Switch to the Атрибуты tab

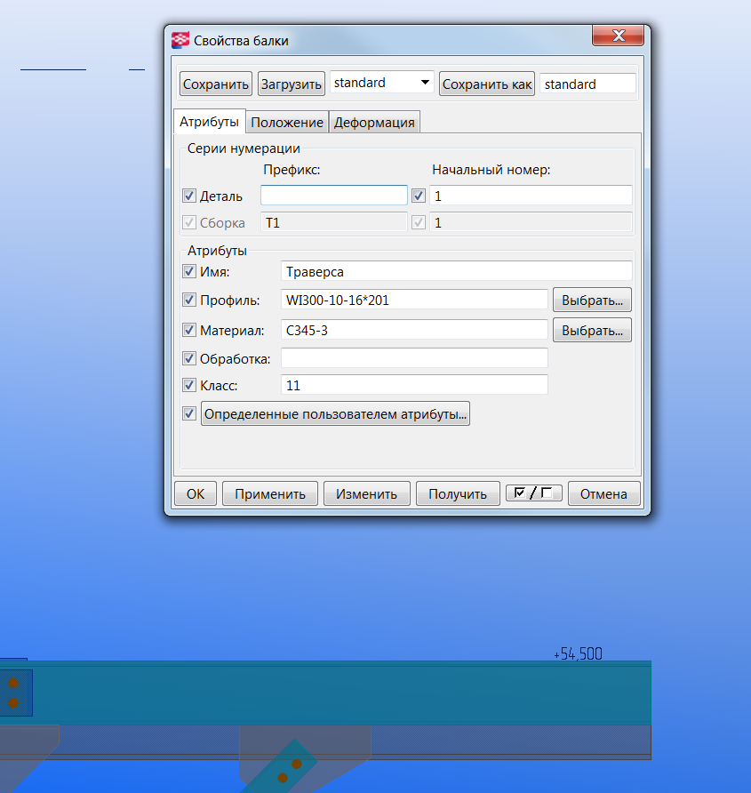click(210, 122)
